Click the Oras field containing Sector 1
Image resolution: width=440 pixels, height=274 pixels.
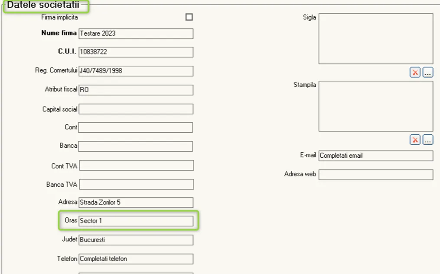click(136, 221)
